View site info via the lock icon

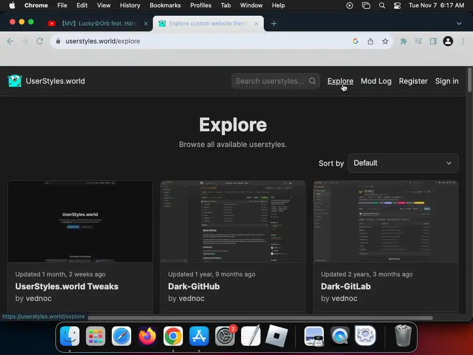tap(58, 41)
